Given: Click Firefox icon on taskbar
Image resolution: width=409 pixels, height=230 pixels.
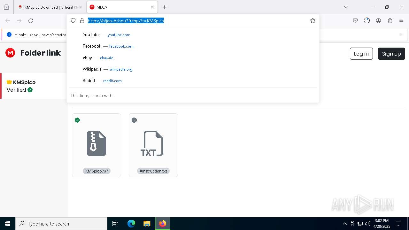Looking at the screenshot, I should pyautogui.click(x=163, y=224).
